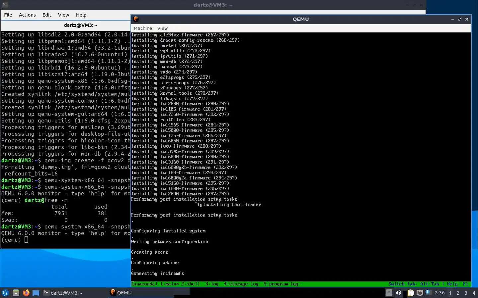Open the terminal Edit menu

[x=47, y=15]
